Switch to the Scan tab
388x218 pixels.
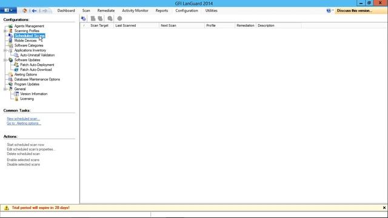(86, 11)
